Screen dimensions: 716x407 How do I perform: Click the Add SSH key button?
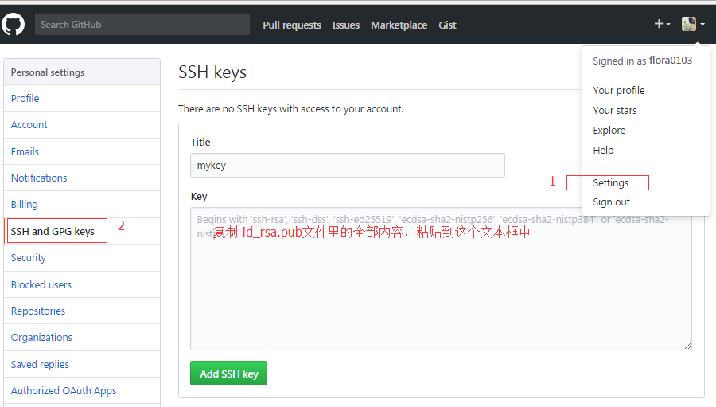click(228, 374)
